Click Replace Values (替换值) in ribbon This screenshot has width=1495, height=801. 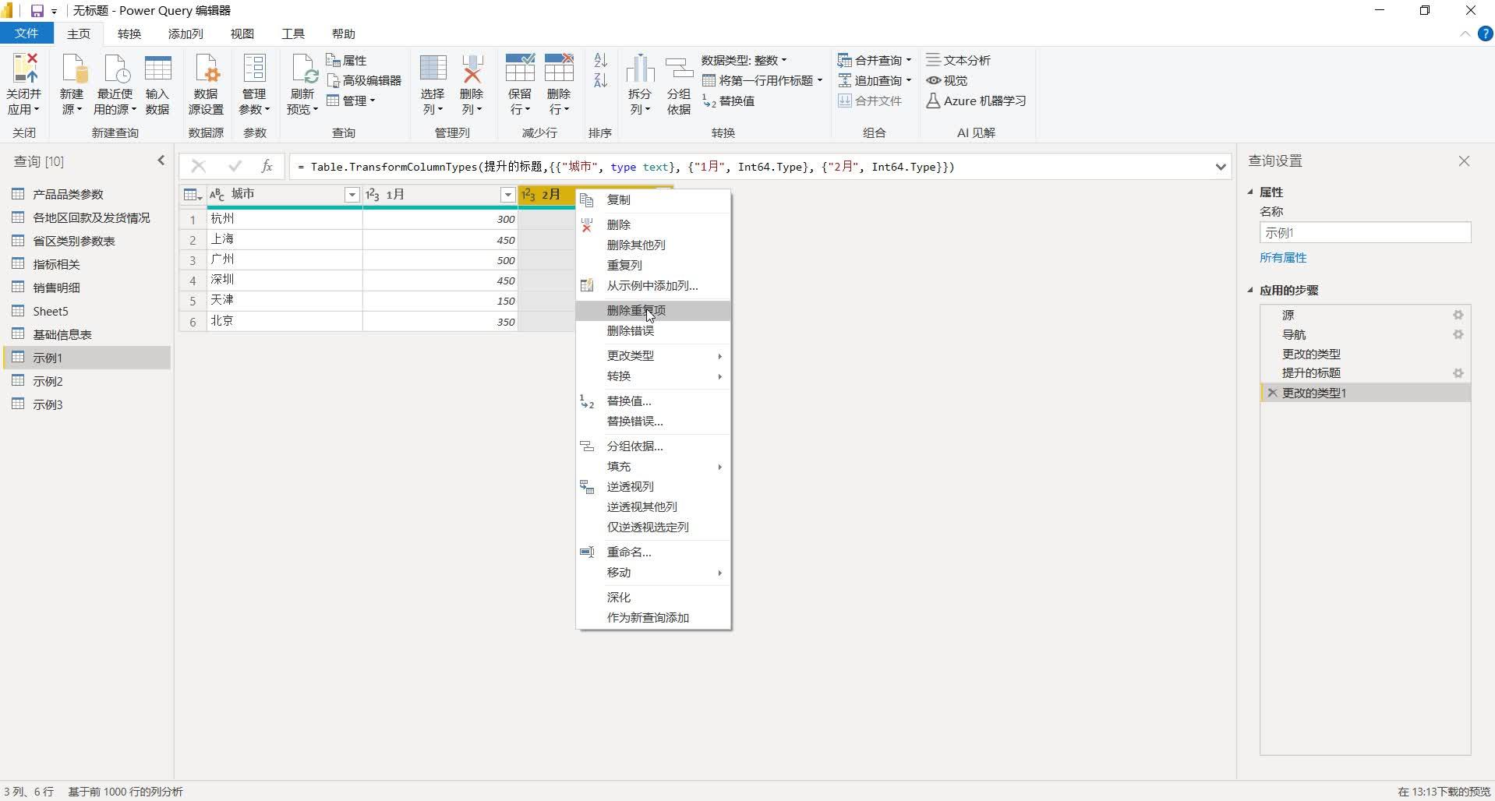tap(729, 101)
